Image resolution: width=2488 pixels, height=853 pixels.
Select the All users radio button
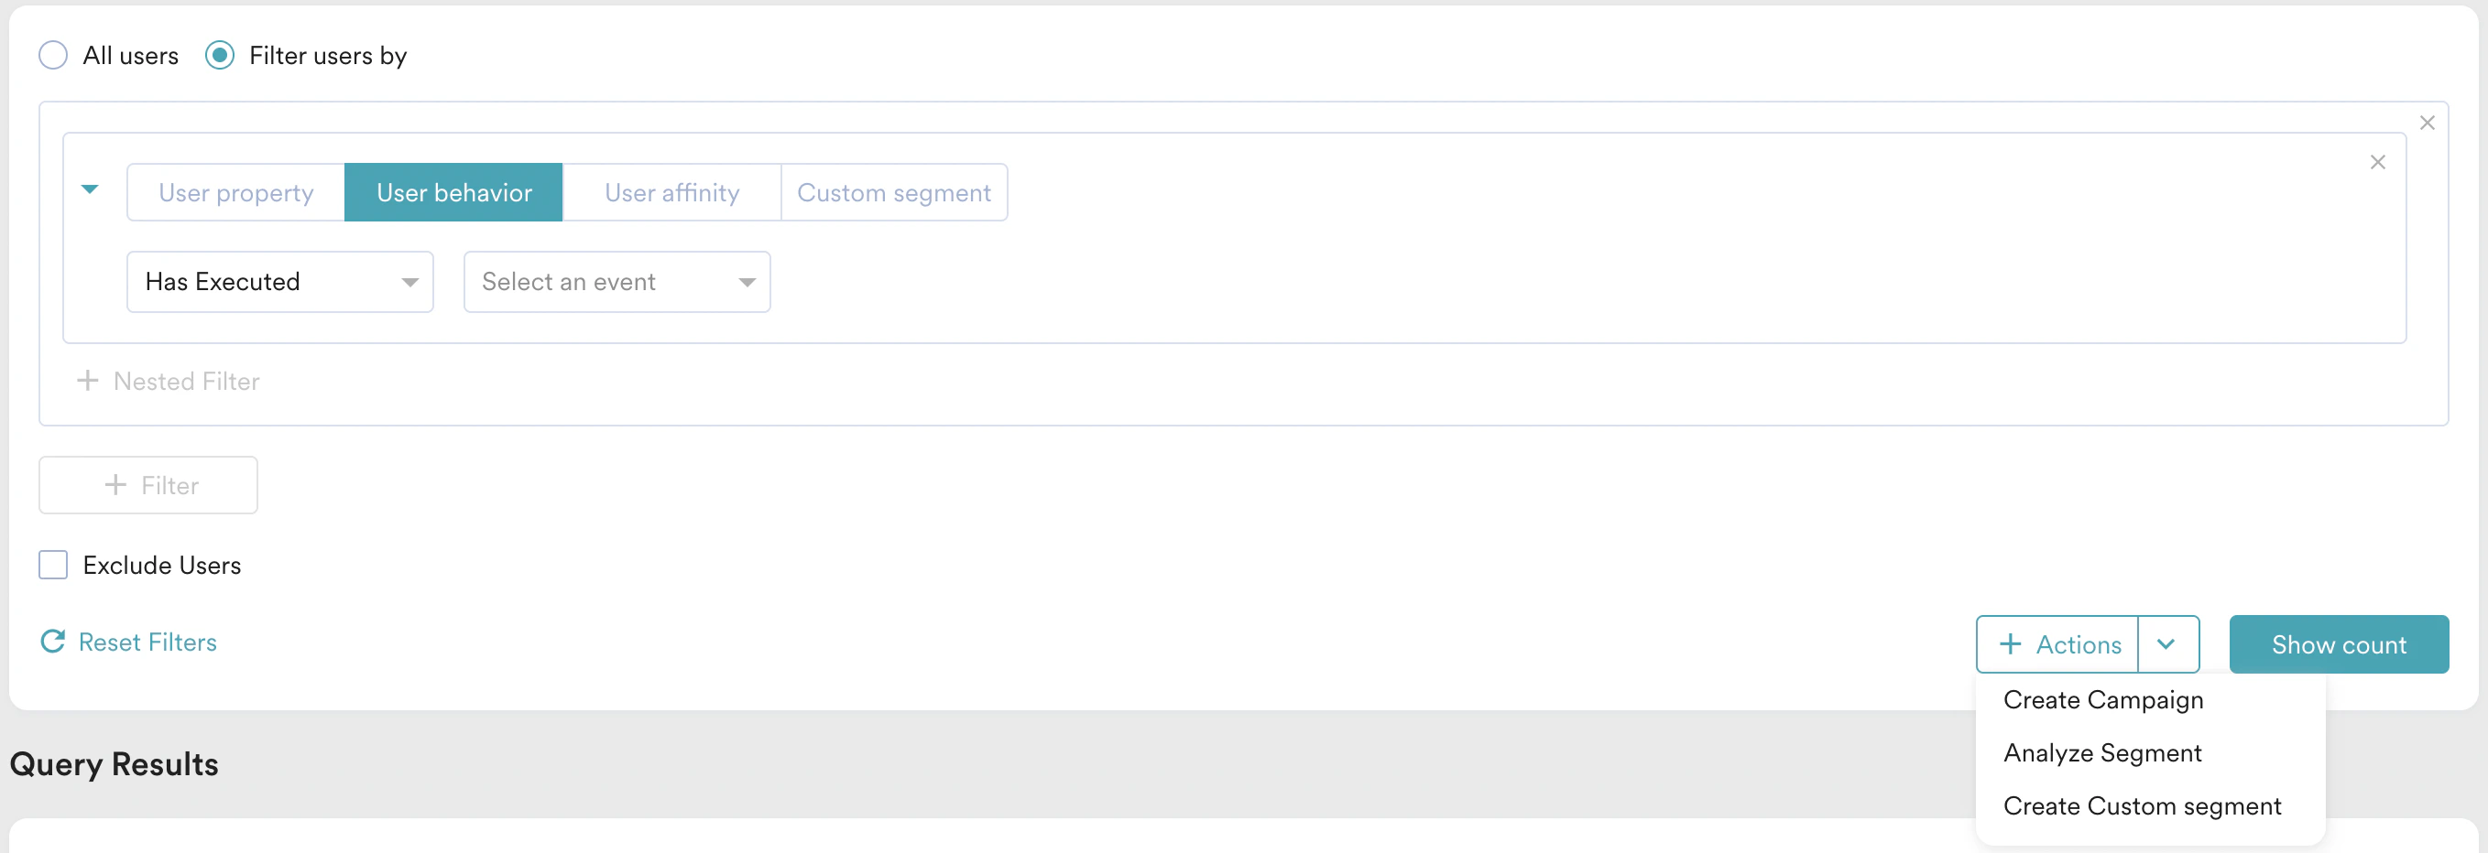[53, 55]
